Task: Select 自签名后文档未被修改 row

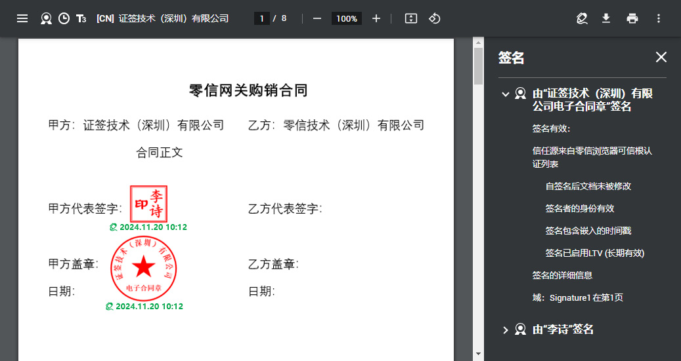Action: point(588,186)
